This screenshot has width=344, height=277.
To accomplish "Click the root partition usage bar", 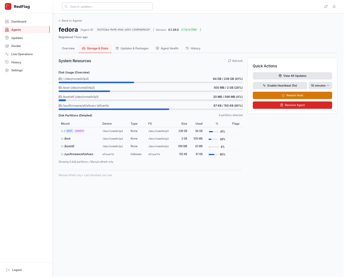I will [150, 82].
